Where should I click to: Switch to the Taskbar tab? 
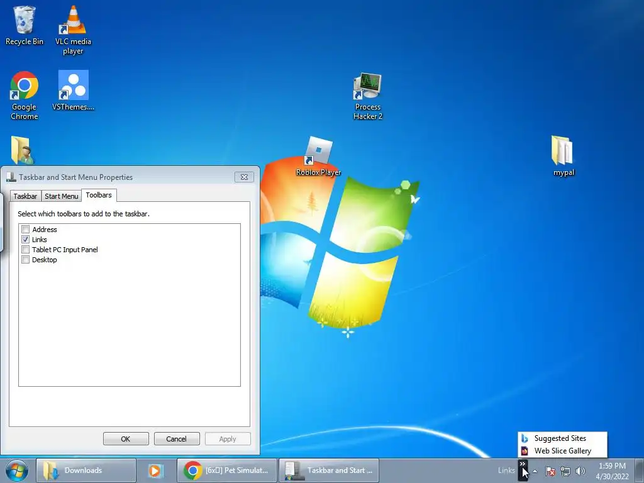pos(25,196)
